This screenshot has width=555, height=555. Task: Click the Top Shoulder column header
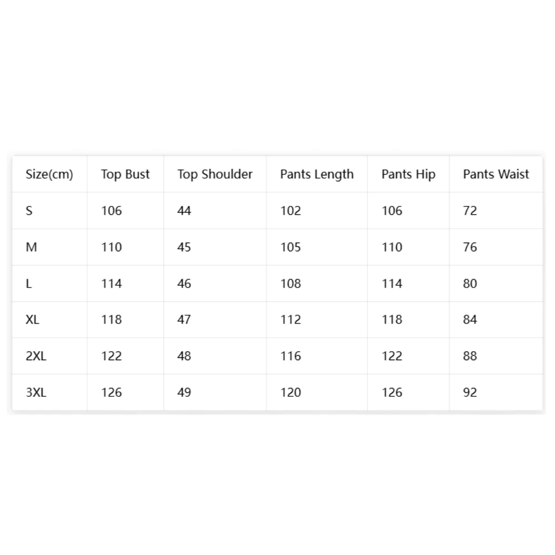click(215, 174)
